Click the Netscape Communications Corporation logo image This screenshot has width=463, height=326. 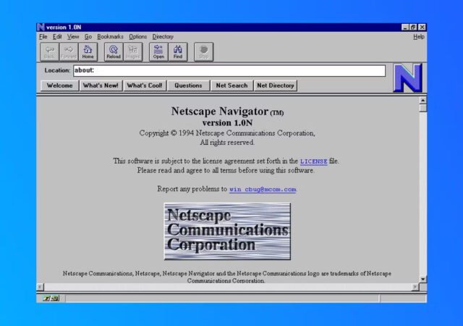coord(227,231)
